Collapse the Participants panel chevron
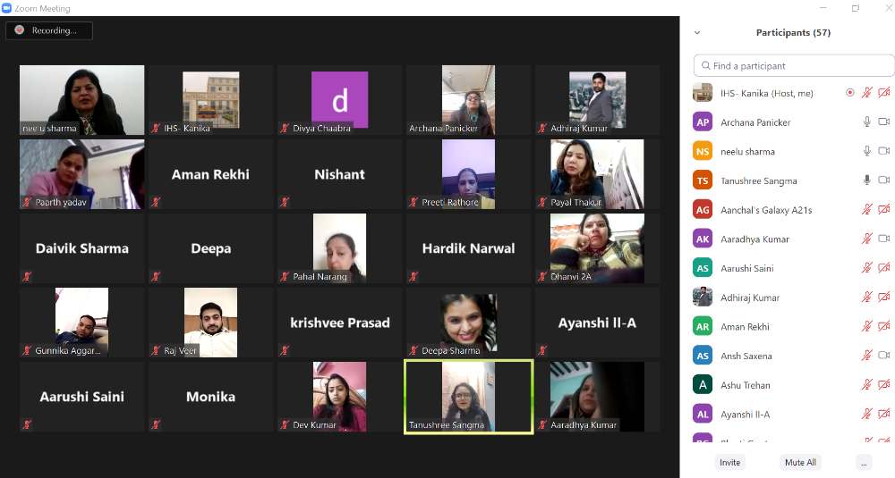 [x=697, y=32]
